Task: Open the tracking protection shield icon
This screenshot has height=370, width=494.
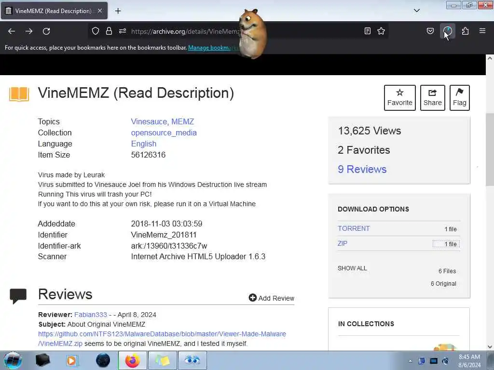Action: pos(96,31)
